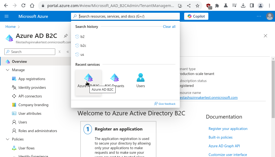Open API connectors
The height and width of the screenshot is (157, 275).
pyautogui.click(x=30, y=96)
